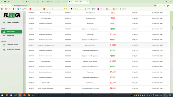Go back with browser back arrow
The width and height of the screenshot is (173, 97).
2,6
